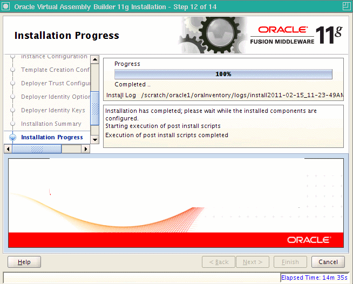
Task: Select Template Creation Conf step
Action: coord(55,70)
